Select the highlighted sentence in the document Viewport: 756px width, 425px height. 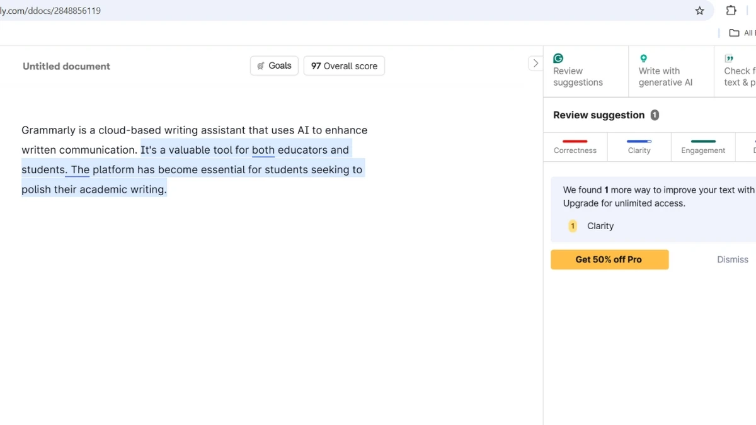189,169
